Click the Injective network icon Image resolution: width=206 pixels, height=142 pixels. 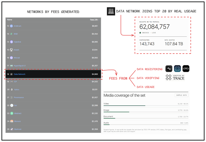[12, 42]
